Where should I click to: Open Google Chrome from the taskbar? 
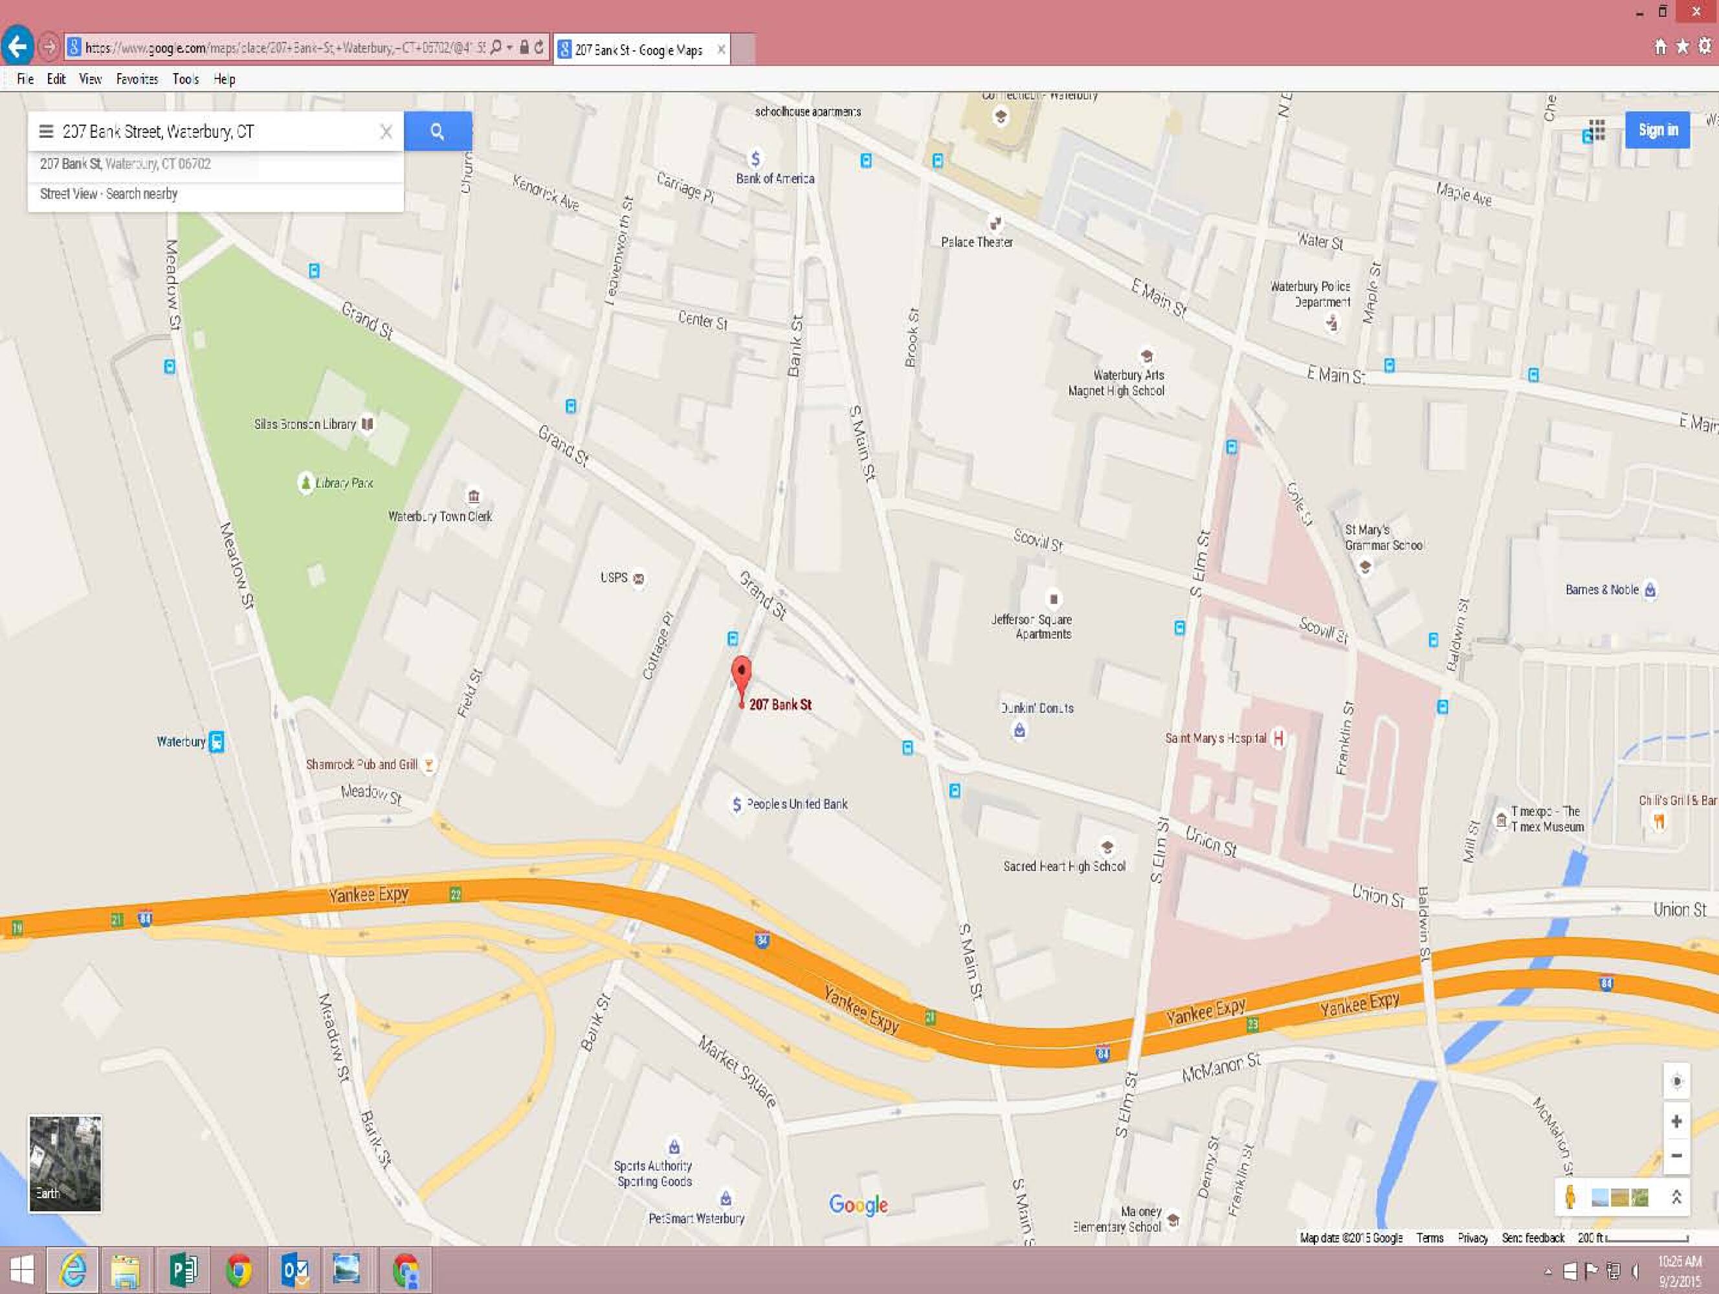[239, 1271]
